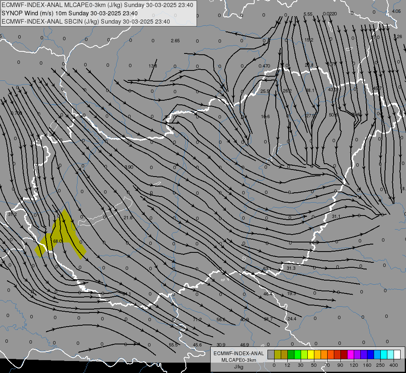Click the 31.3 value on the map
The height and width of the screenshot is (373, 406).
pyautogui.click(x=291, y=268)
